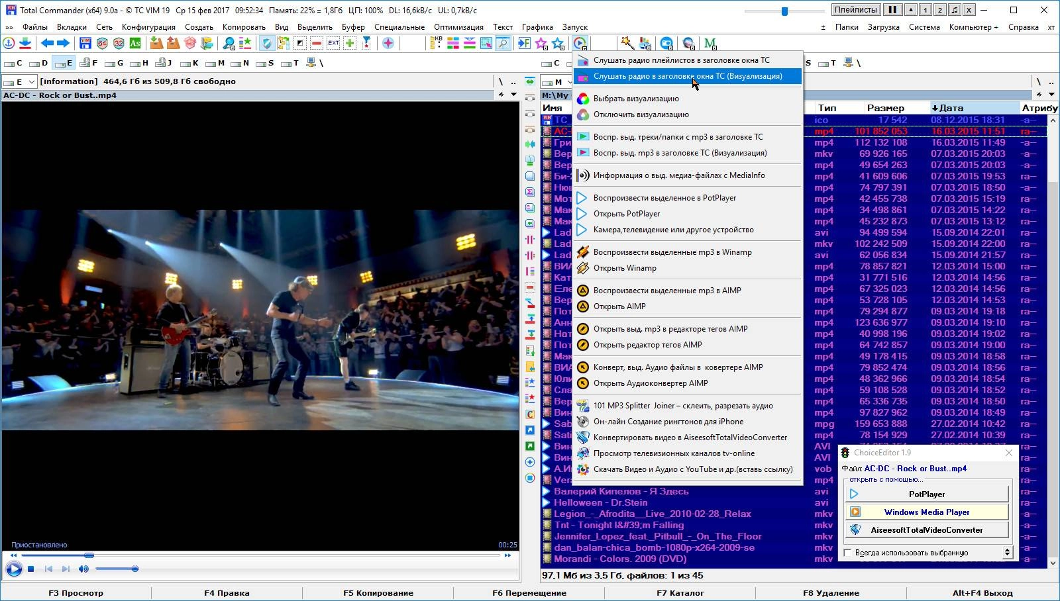Click the pause button in title bar
This screenshot has width=1060, height=601.
(x=892, y=10)
